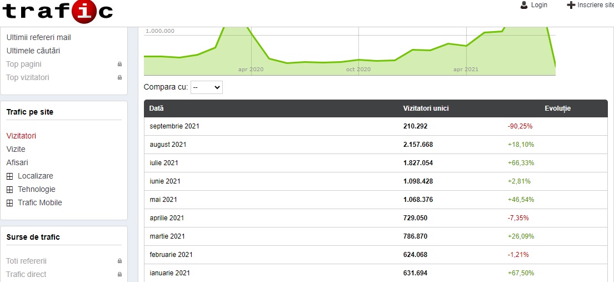
Task: Click the plus icon for Inscriere site
Action: click(x=571, y=5)
